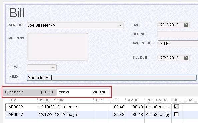Click the AMOU... column header

click(x=135, y=100)
